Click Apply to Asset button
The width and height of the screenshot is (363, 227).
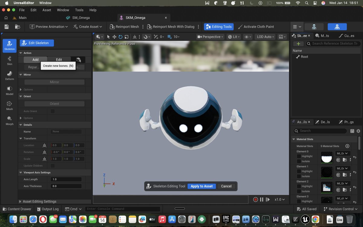click(201, 186)
